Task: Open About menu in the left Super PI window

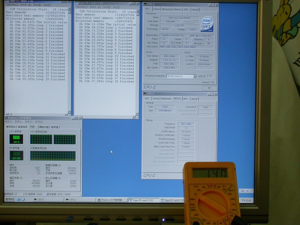Action: click(26, 5)
